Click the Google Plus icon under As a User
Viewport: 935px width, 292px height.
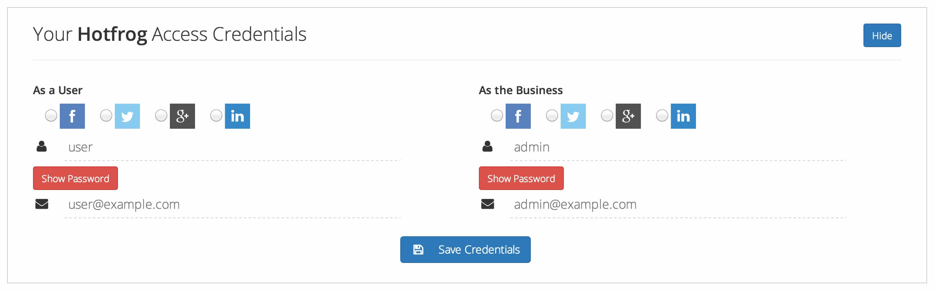(182, 116)
